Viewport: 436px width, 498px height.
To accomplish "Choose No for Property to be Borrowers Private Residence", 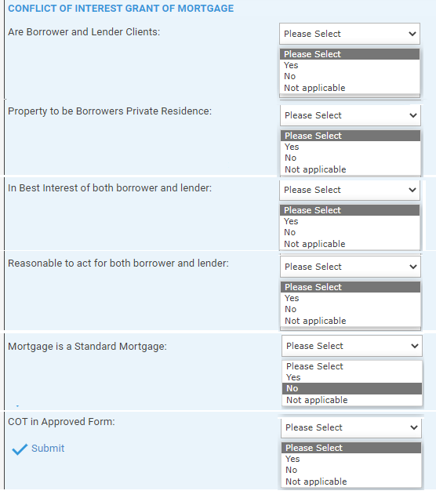I will pyautogui.click(x=351, y=158).
